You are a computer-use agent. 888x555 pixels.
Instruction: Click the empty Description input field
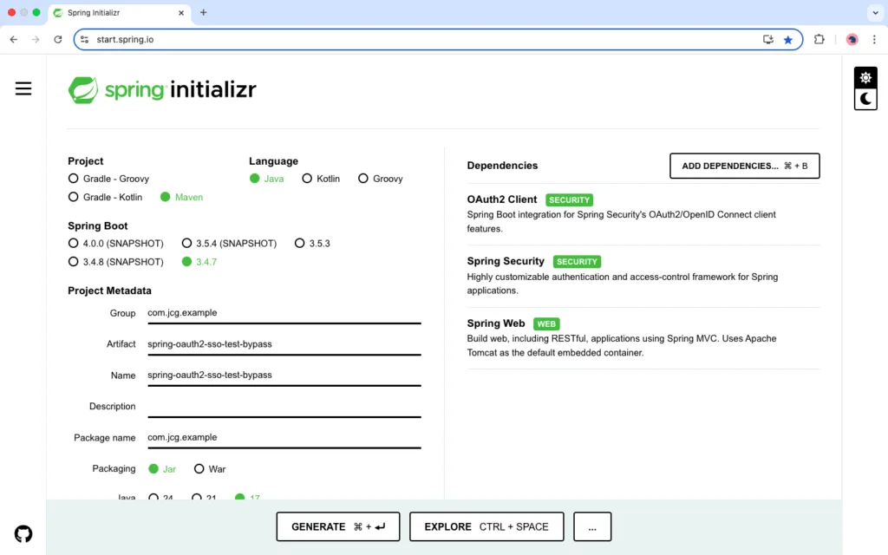point(284,407)
